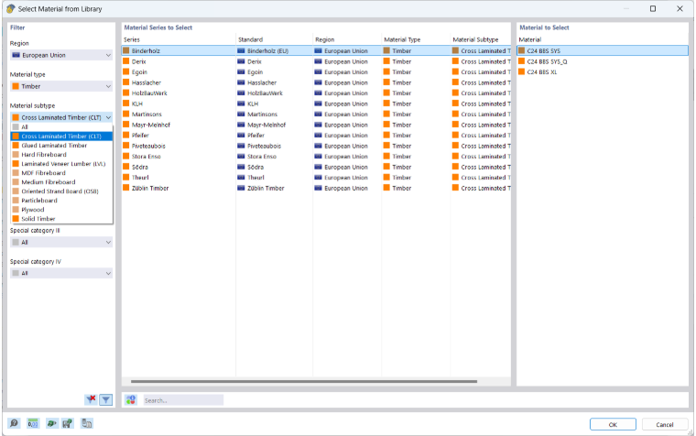Click the Region column header in series table

[347, 39]
